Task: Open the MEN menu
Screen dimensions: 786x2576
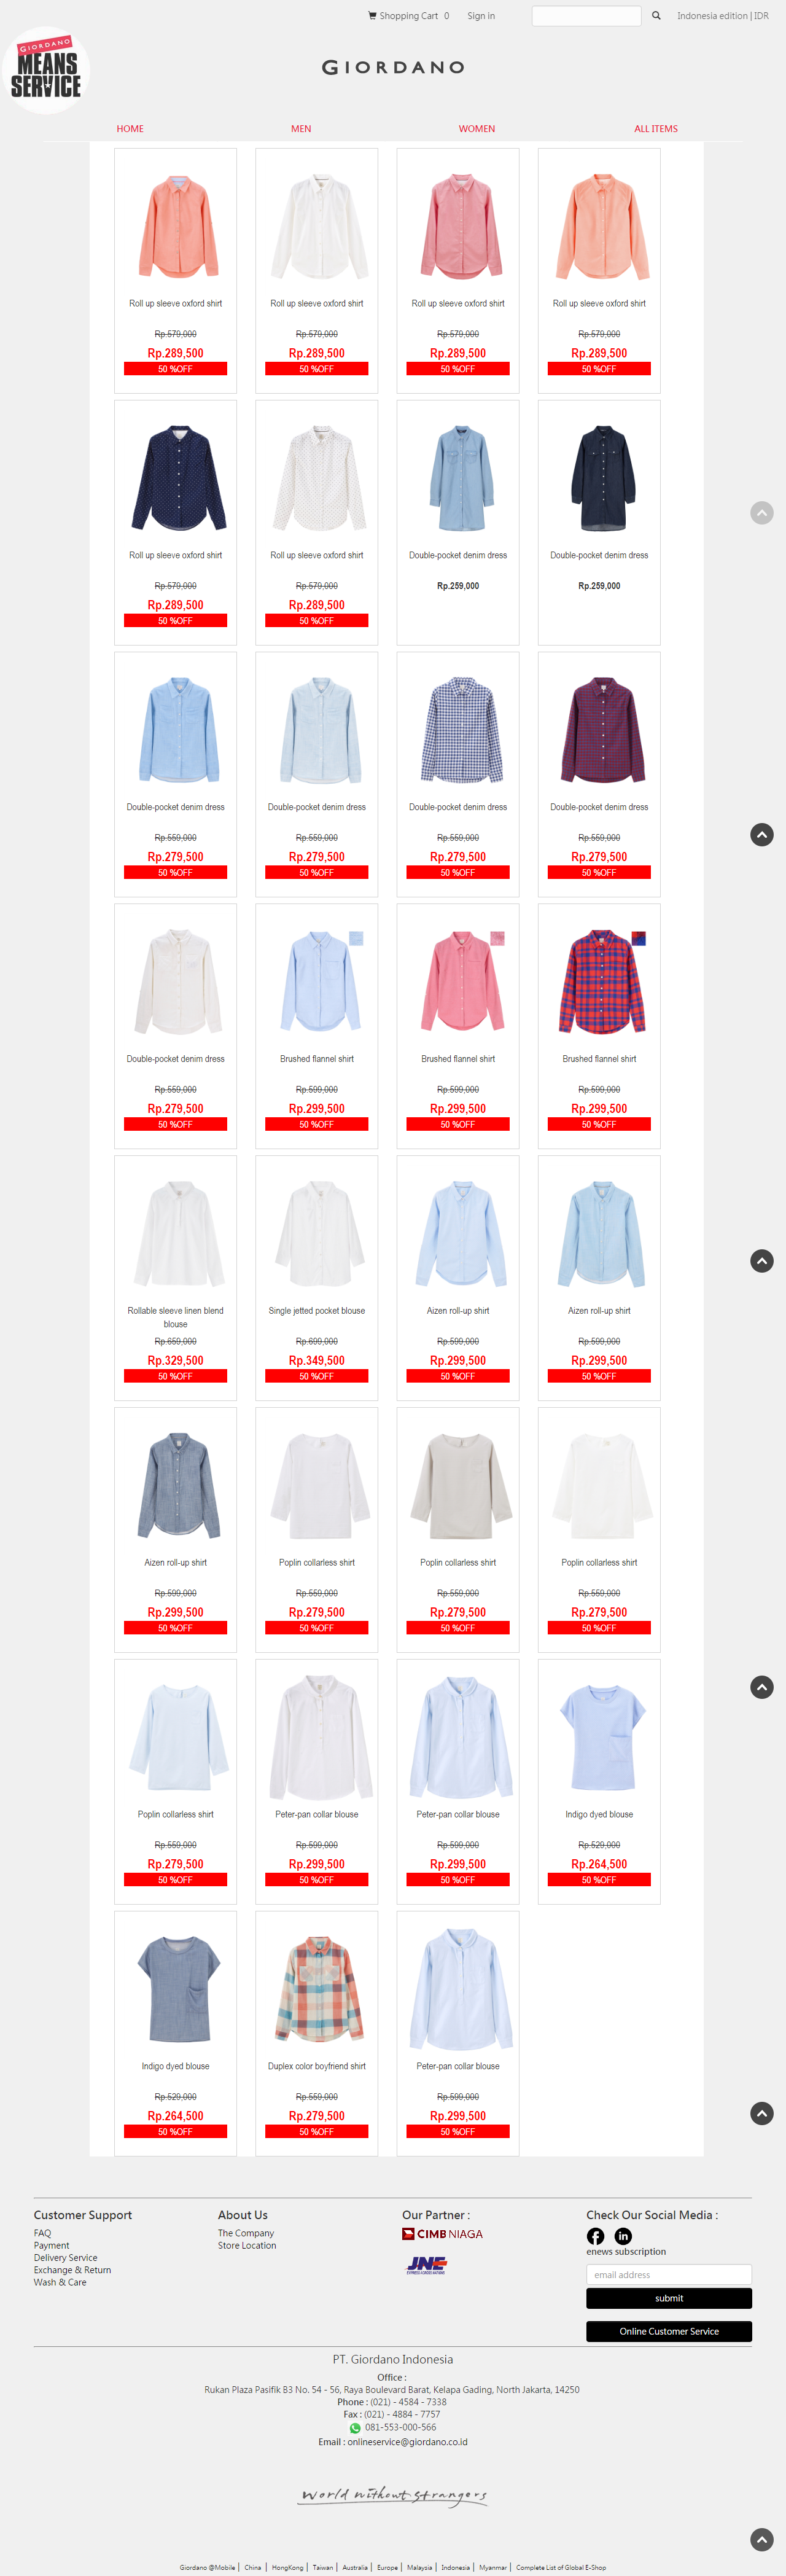Action: pos(301,129)
